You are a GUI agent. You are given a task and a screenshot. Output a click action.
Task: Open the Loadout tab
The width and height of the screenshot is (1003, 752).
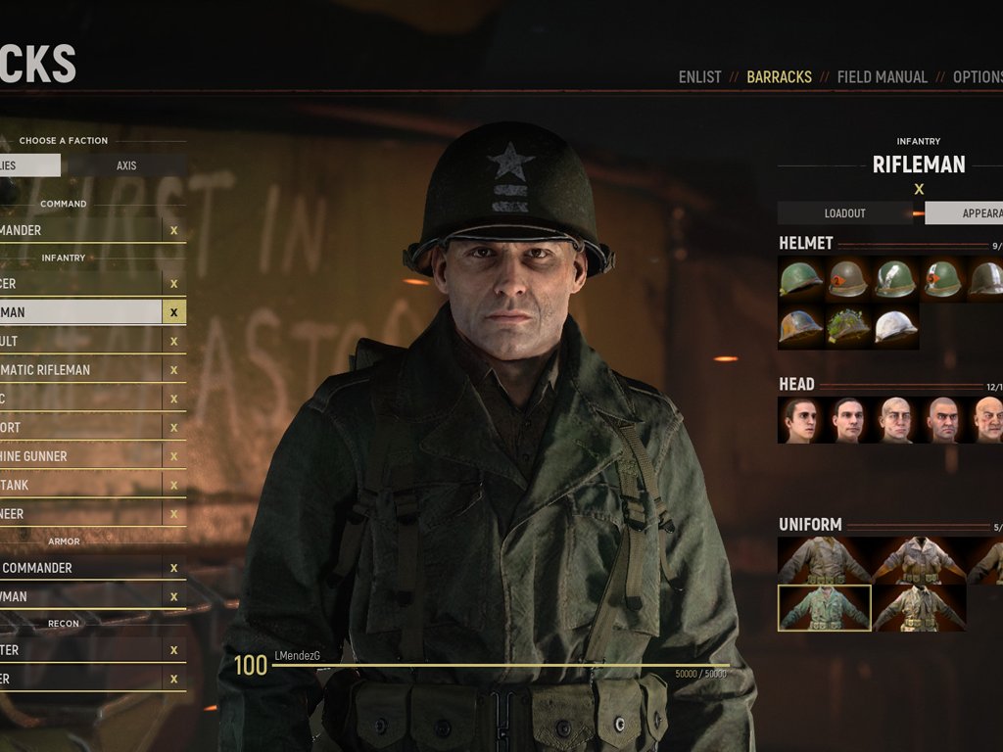(x=844, y=212)
